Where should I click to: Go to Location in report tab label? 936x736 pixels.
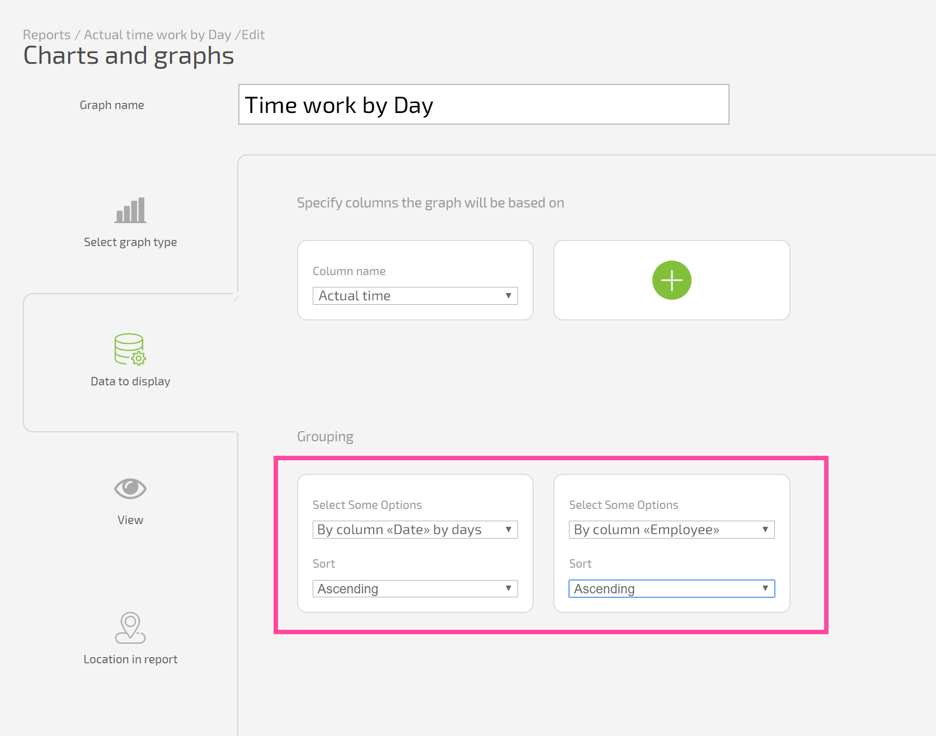coord(130,659)
